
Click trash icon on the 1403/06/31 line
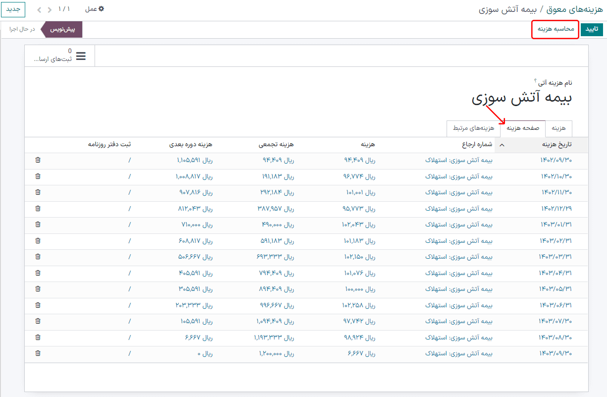(38, 305)
